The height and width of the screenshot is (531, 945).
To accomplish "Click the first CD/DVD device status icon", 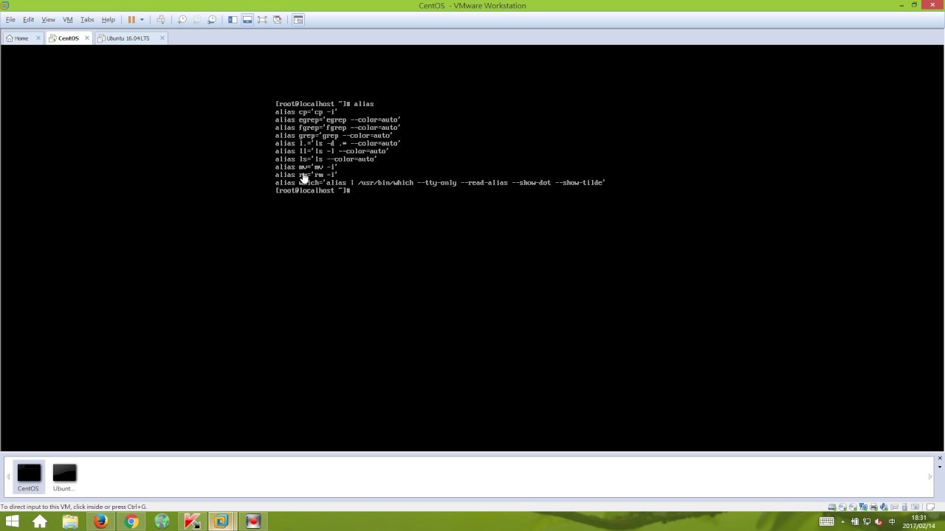I will point(842,507).
